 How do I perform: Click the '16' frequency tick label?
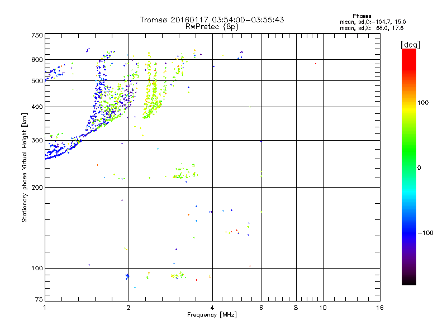click(x=380, y=308)
